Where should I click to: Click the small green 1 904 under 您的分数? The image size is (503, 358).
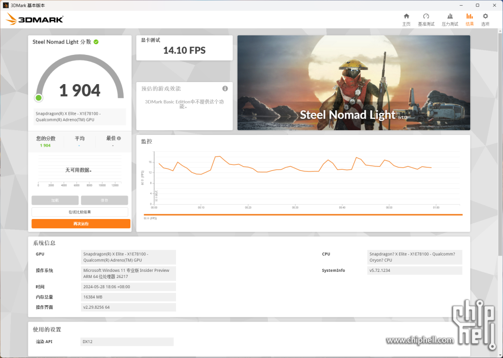tap(45, 146)
